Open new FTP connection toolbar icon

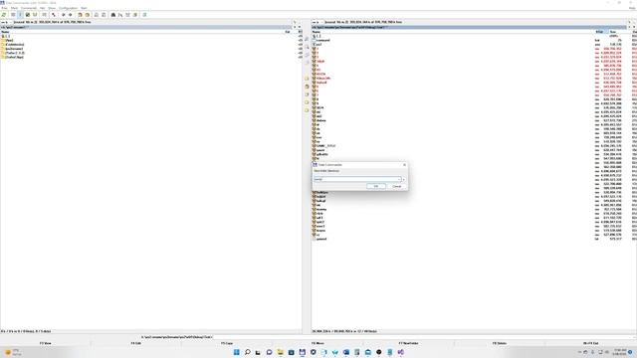click(x=104, y=15)
